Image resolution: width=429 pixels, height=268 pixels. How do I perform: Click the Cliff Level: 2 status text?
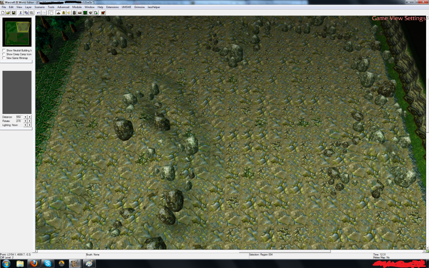point(7,258)
